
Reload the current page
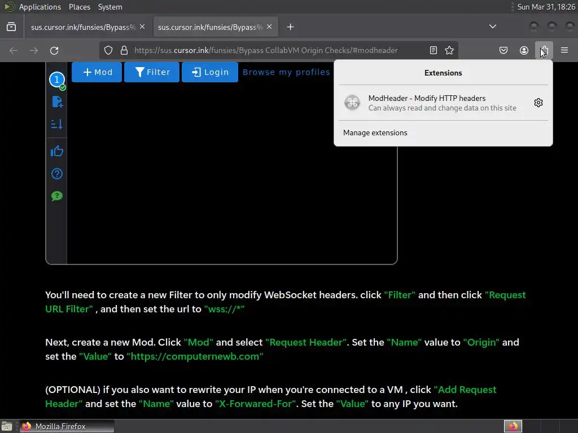click(x=54, y=50)
